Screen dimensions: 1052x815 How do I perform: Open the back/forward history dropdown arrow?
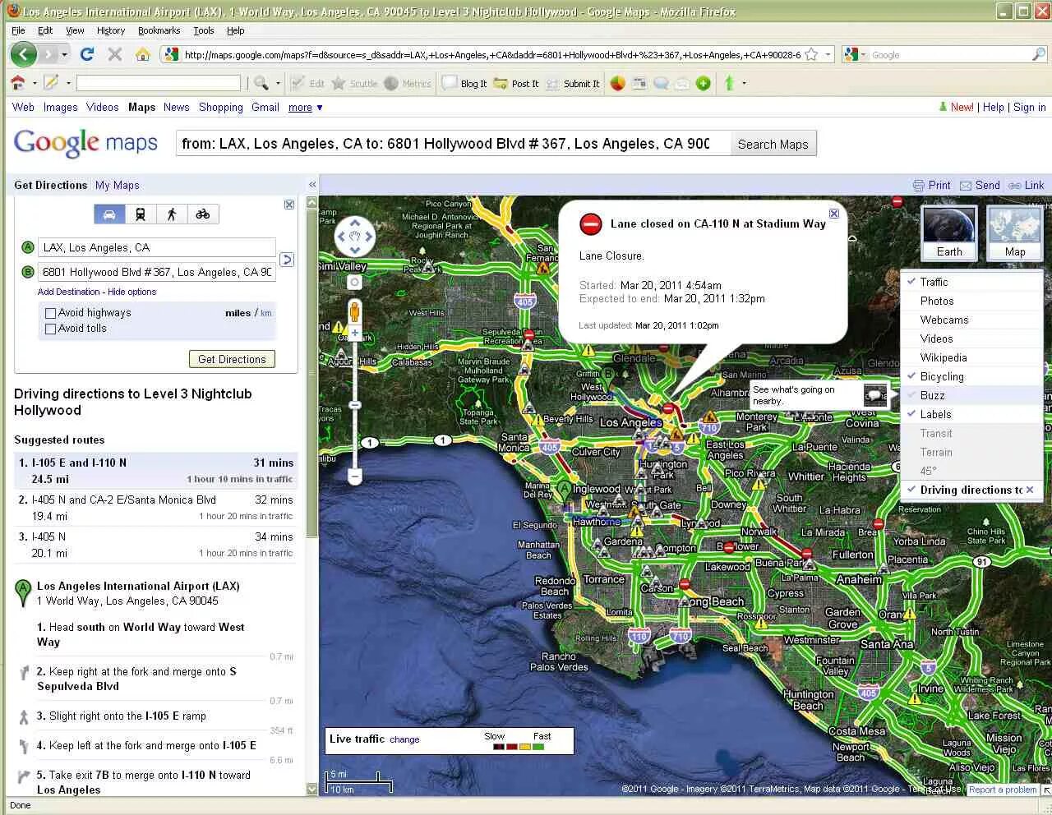click(65, 55)
